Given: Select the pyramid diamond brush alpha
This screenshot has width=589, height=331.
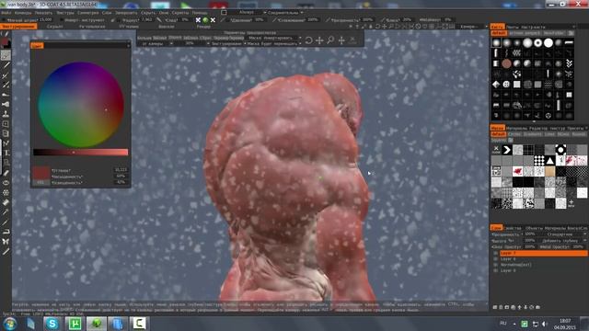Looking at the screenshot, I should (x=496, y=84).
